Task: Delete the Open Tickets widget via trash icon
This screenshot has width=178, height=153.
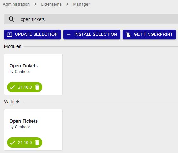Action: 37,143
